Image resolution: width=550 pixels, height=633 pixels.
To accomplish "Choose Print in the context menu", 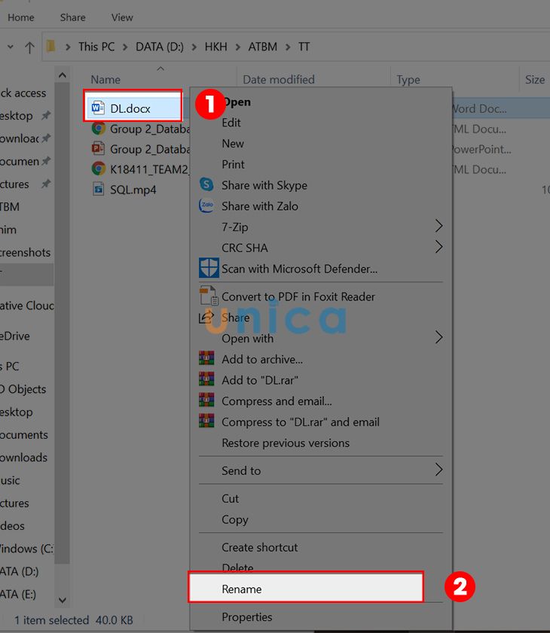I will coord(321,165).
